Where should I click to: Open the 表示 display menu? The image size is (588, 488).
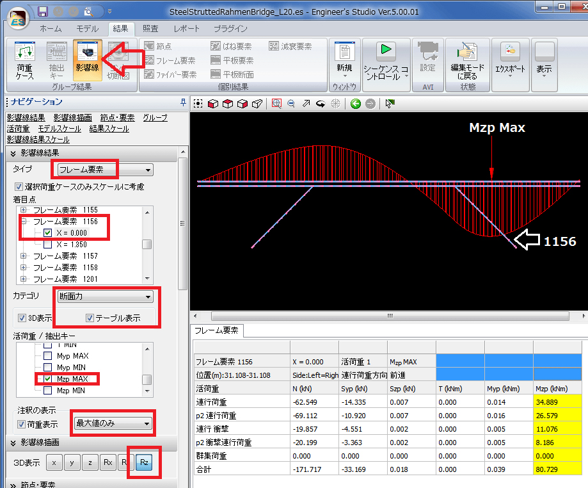544,60
